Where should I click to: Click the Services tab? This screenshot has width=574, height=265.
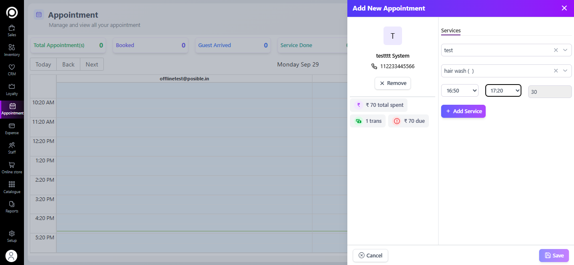coord(451,31)
